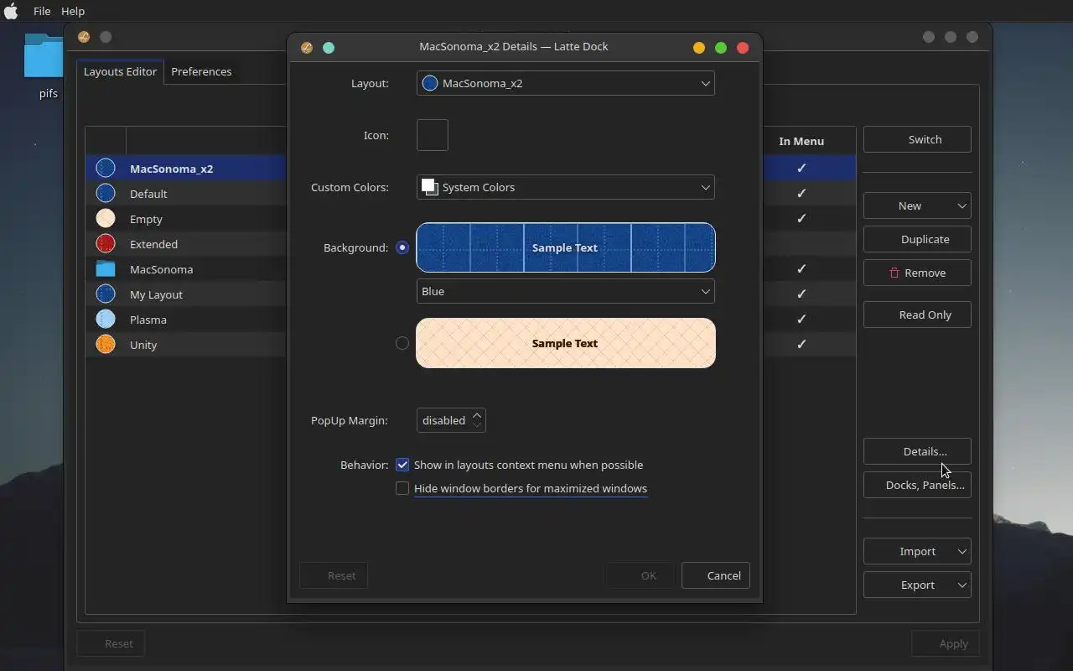Image resolution: width=1073 pixels, height=671 pixels.
Task: Toggle In Menu checkmark for Empty layout
Action: coord(801,219)
